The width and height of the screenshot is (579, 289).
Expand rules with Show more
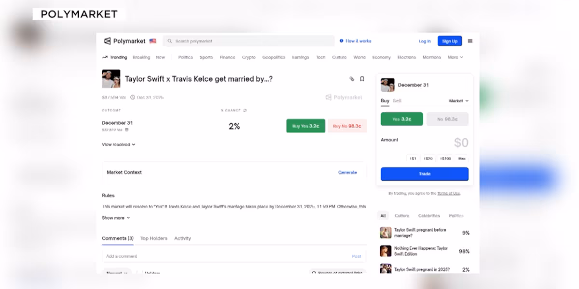point(116,218)
